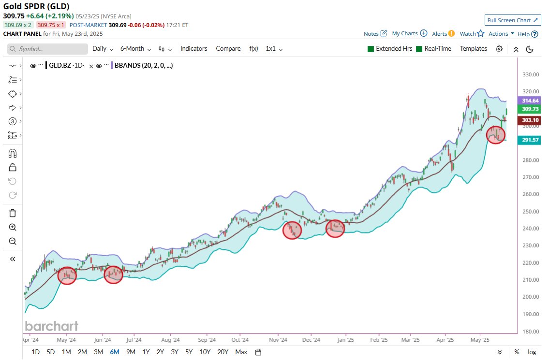Switch to dark mode moon icon
The height and width of the screenshot is (361, 549).
click(x=530, y=49)
